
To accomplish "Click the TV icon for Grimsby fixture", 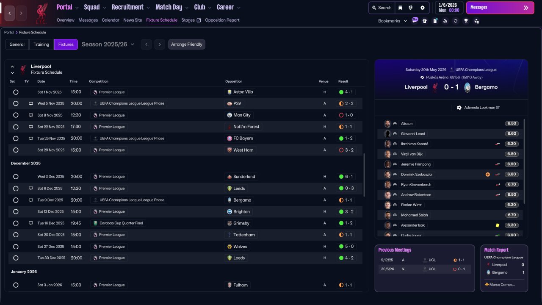I will point(30,223).
